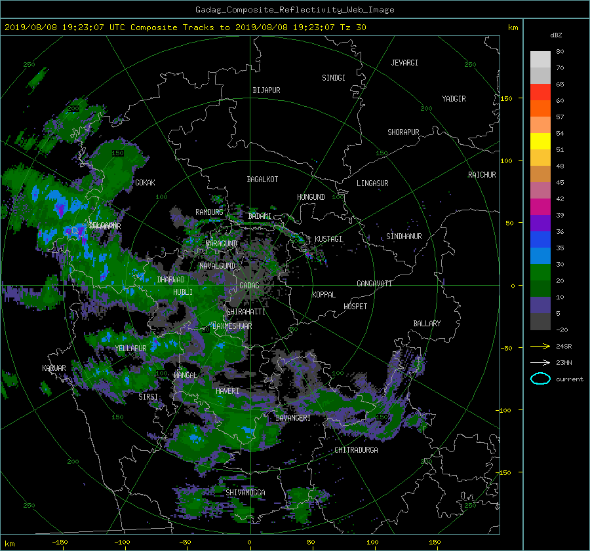Select the blue 36 dBZ legend swatch
Screen dimensions: 590x551
(540, 240)
